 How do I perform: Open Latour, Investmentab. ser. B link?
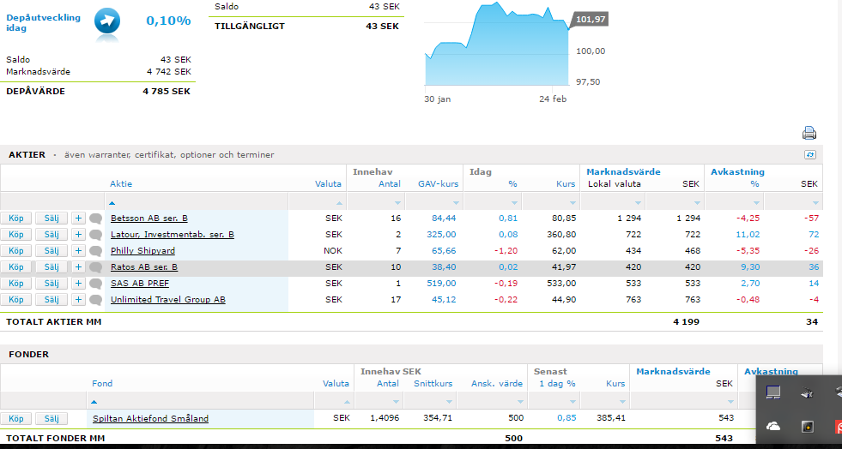pyautogui.click(x=173, y=235)
